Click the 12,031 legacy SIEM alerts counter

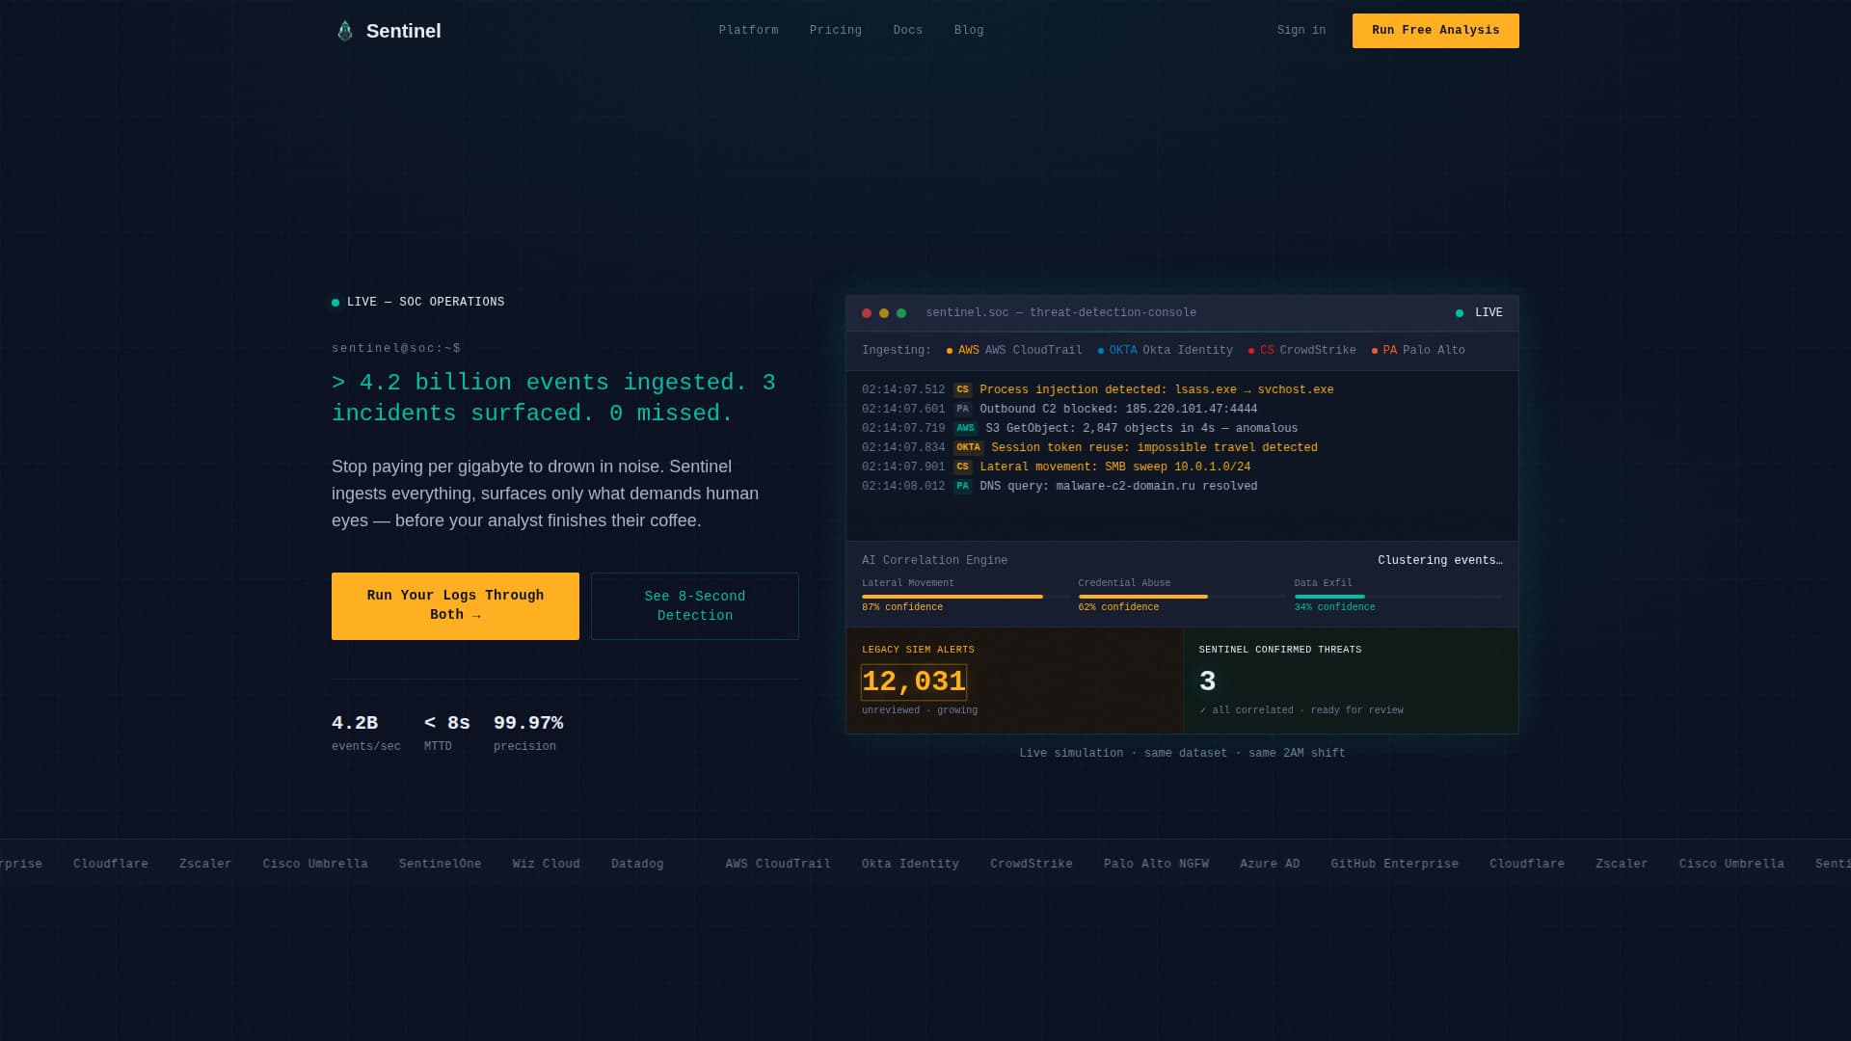tap(913, 681)
